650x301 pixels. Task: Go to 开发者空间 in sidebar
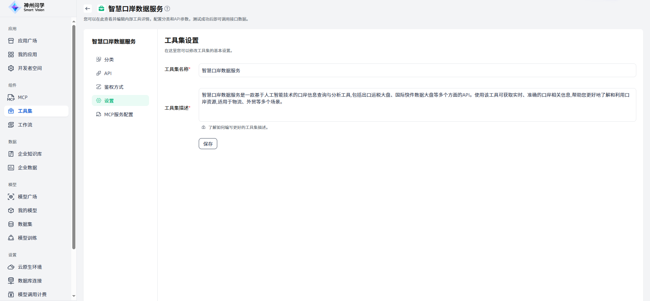30,68
